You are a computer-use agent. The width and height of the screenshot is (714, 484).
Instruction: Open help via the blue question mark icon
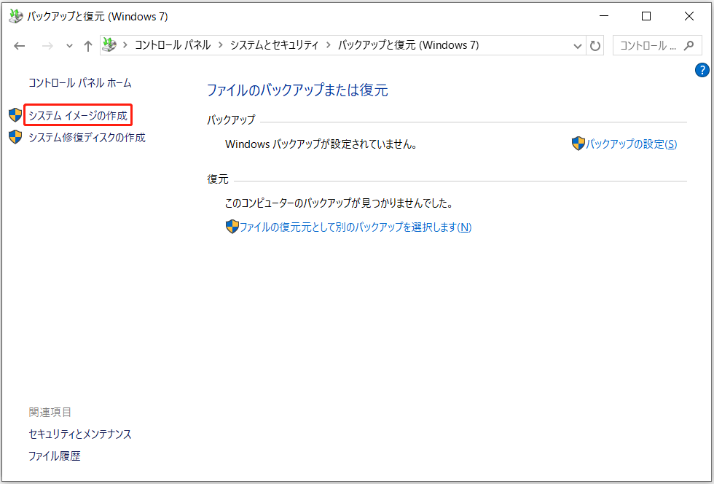click(702, 70)
